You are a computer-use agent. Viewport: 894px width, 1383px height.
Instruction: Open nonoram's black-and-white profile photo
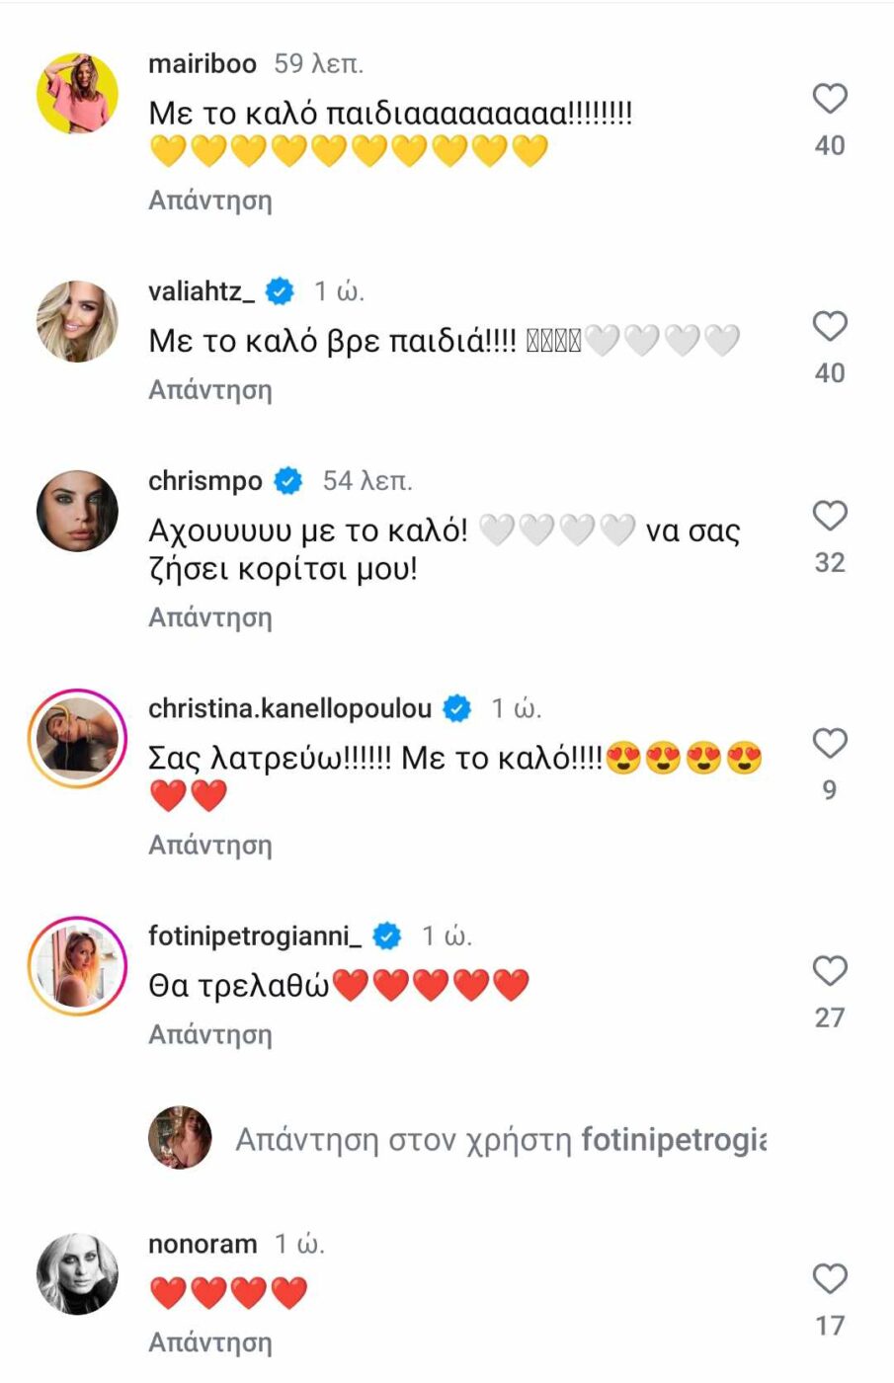pos(77,1274)
